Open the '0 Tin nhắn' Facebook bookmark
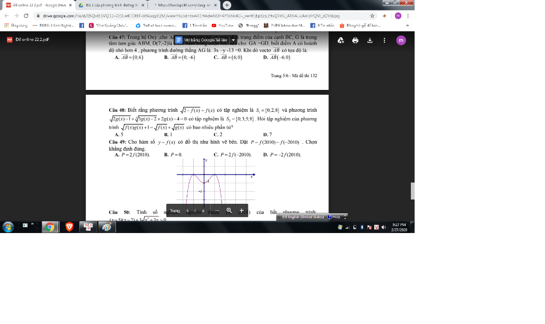This screenshot has width=545, height=324. tap(322, 26)
